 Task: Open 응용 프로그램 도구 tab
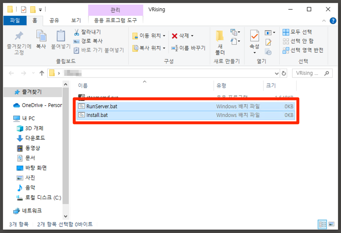click(115, 20)
